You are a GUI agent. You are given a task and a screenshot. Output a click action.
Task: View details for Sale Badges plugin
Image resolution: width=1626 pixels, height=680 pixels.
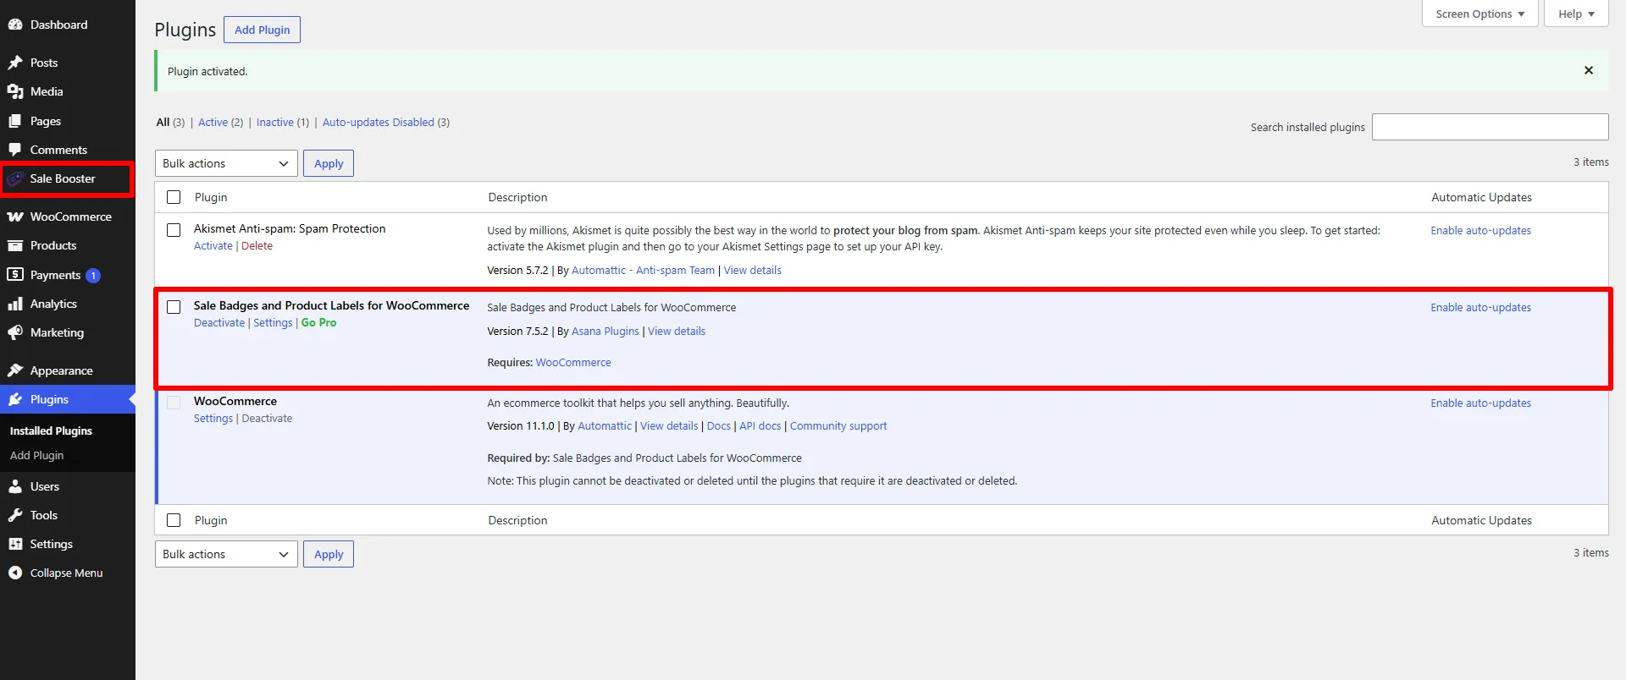coord(677,331)
